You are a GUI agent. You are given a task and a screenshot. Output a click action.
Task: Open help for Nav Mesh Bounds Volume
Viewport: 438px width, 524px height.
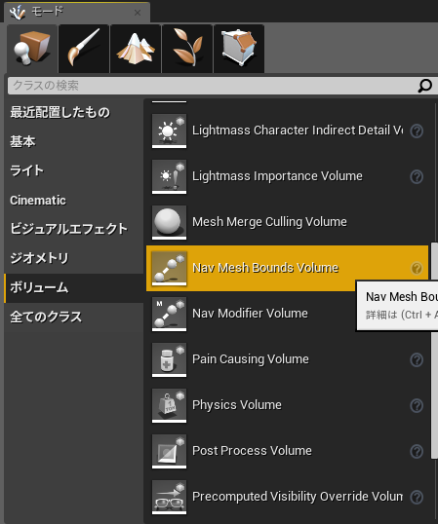point(417,269)
